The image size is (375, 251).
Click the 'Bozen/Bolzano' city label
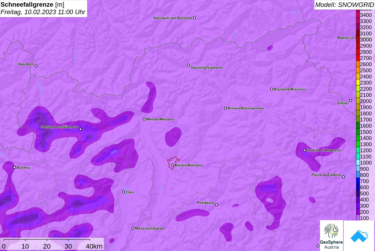point(189,165)
